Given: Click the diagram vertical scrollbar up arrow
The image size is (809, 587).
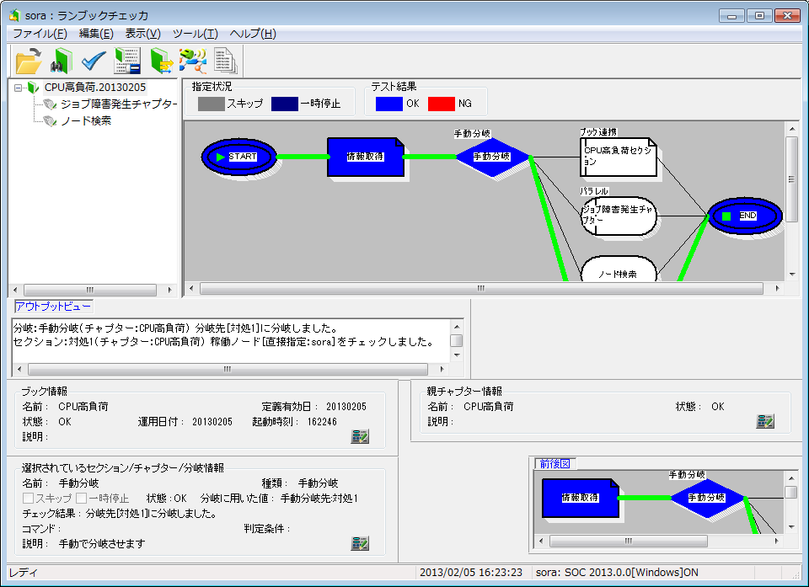Looking at the screenshot, I should coord(792,129).
